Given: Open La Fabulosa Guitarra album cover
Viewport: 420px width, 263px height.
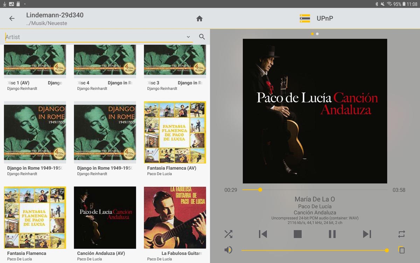Looking at the screenshot, I should 175,217.
